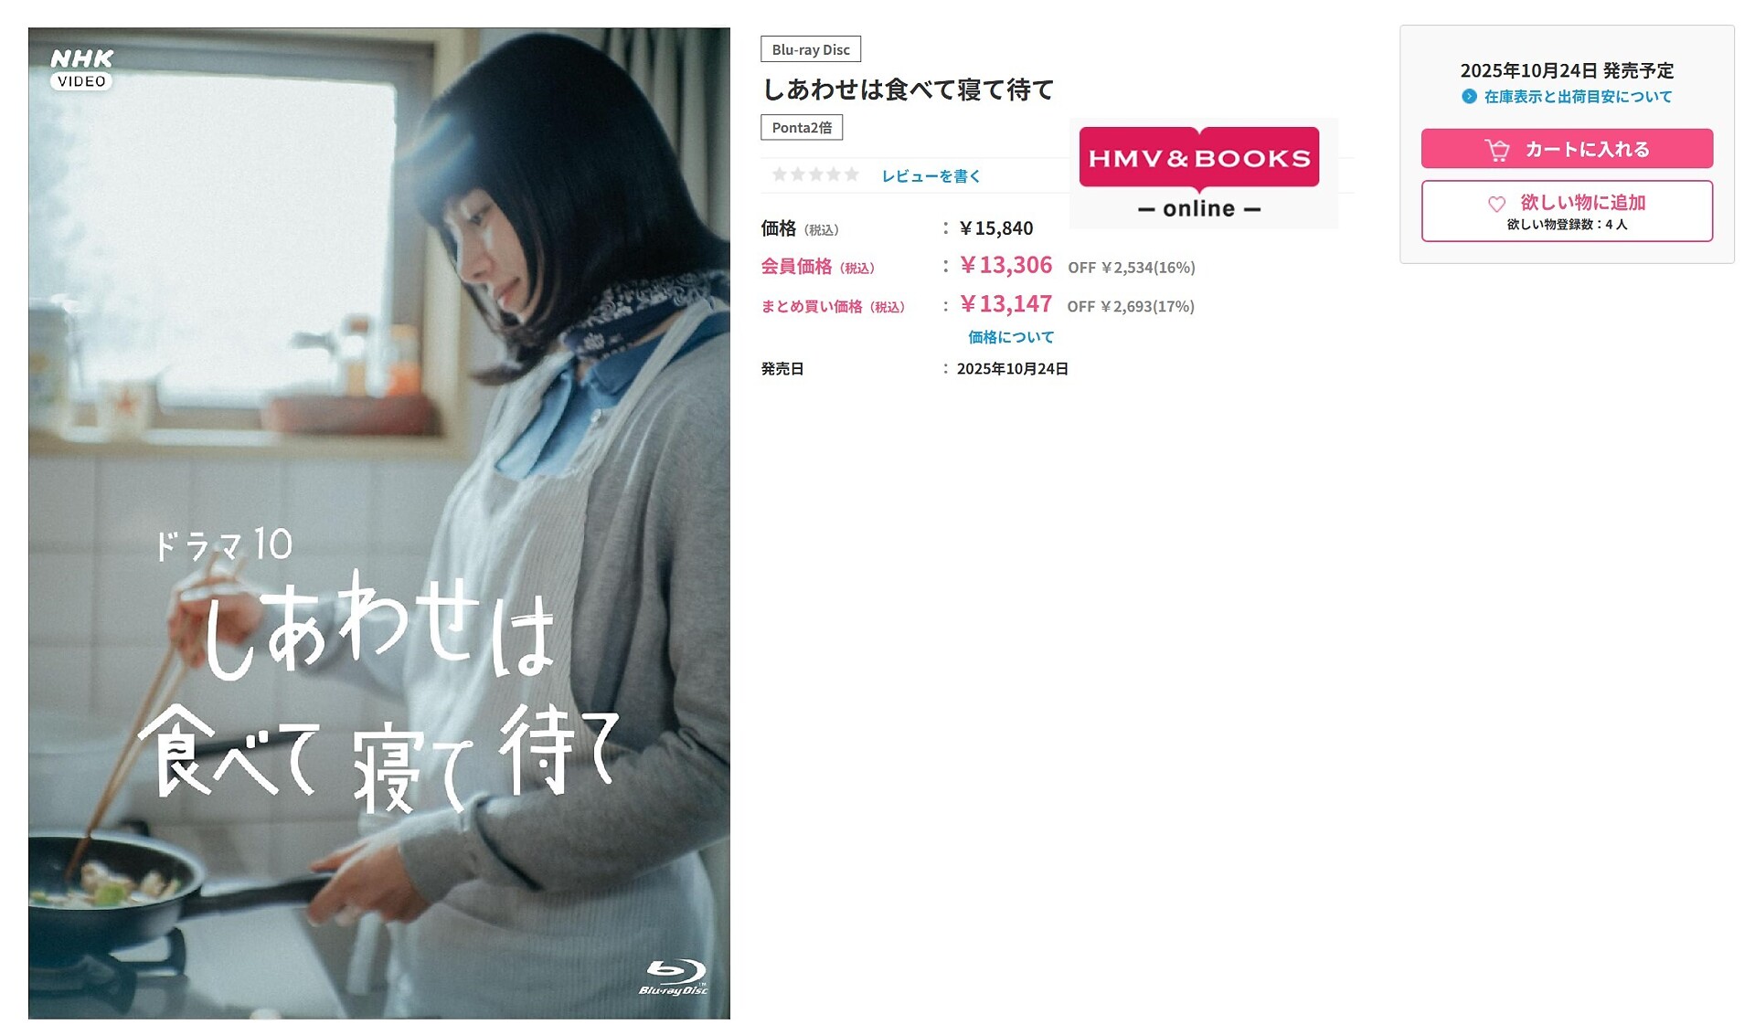Screen dimensions: 1755x1035
Task: Click the heart wishlist icon
Action: [x=1496, y=204]
